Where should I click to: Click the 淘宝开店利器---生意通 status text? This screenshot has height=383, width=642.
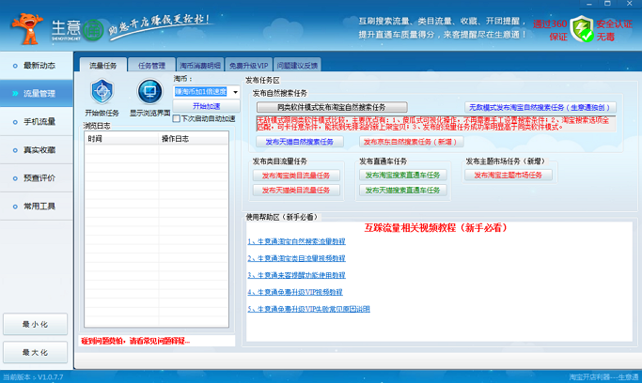[x=603, y=376]
